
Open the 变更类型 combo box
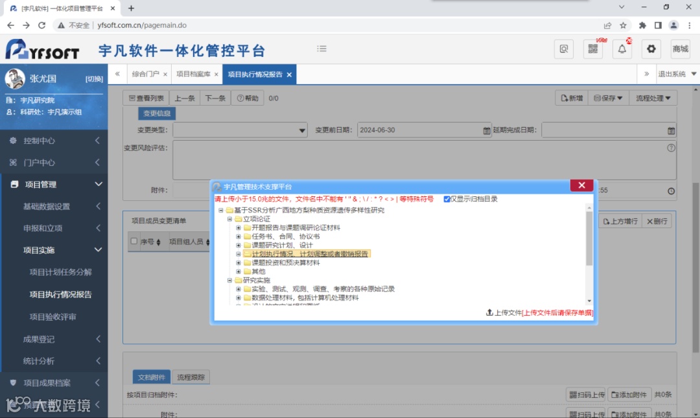click(240, 130)
